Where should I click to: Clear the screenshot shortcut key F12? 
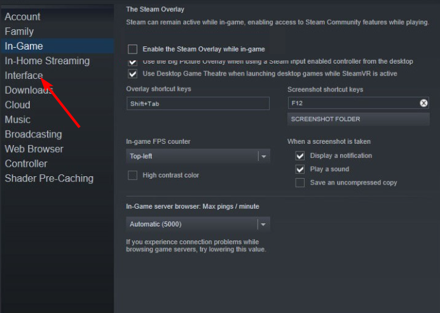[423, 103]
